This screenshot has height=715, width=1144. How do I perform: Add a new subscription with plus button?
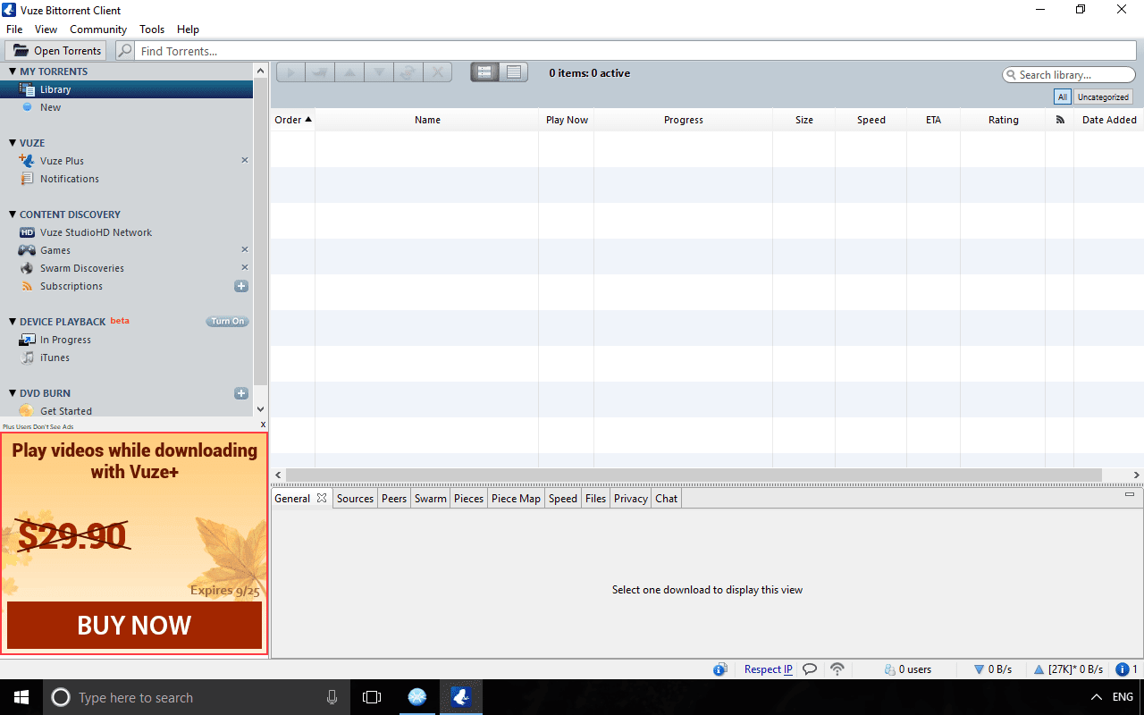coord(241,286)
